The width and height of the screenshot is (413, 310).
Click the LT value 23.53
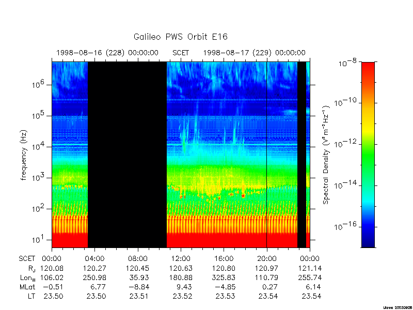[x=225, y=296]
